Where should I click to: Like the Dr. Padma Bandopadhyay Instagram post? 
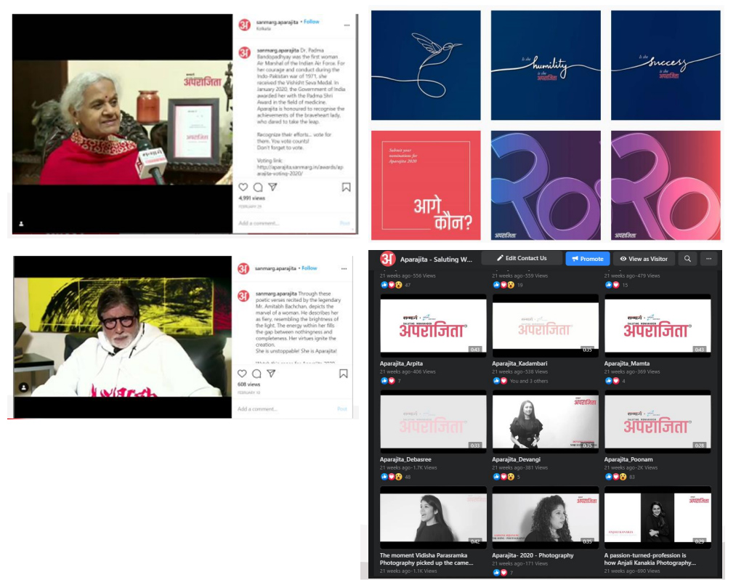coord(243,187)
